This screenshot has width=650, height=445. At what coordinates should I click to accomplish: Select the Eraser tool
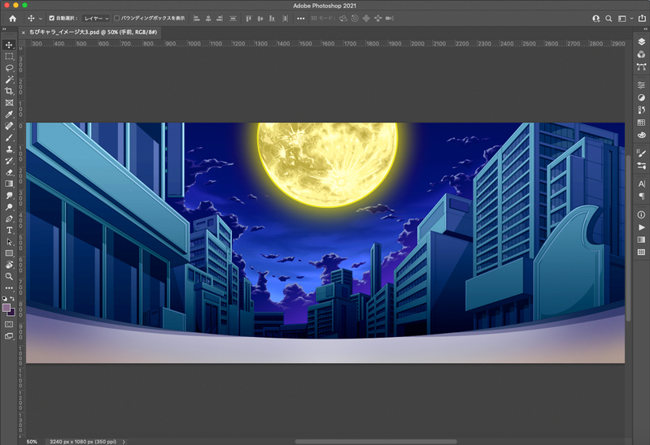(9, 172)
